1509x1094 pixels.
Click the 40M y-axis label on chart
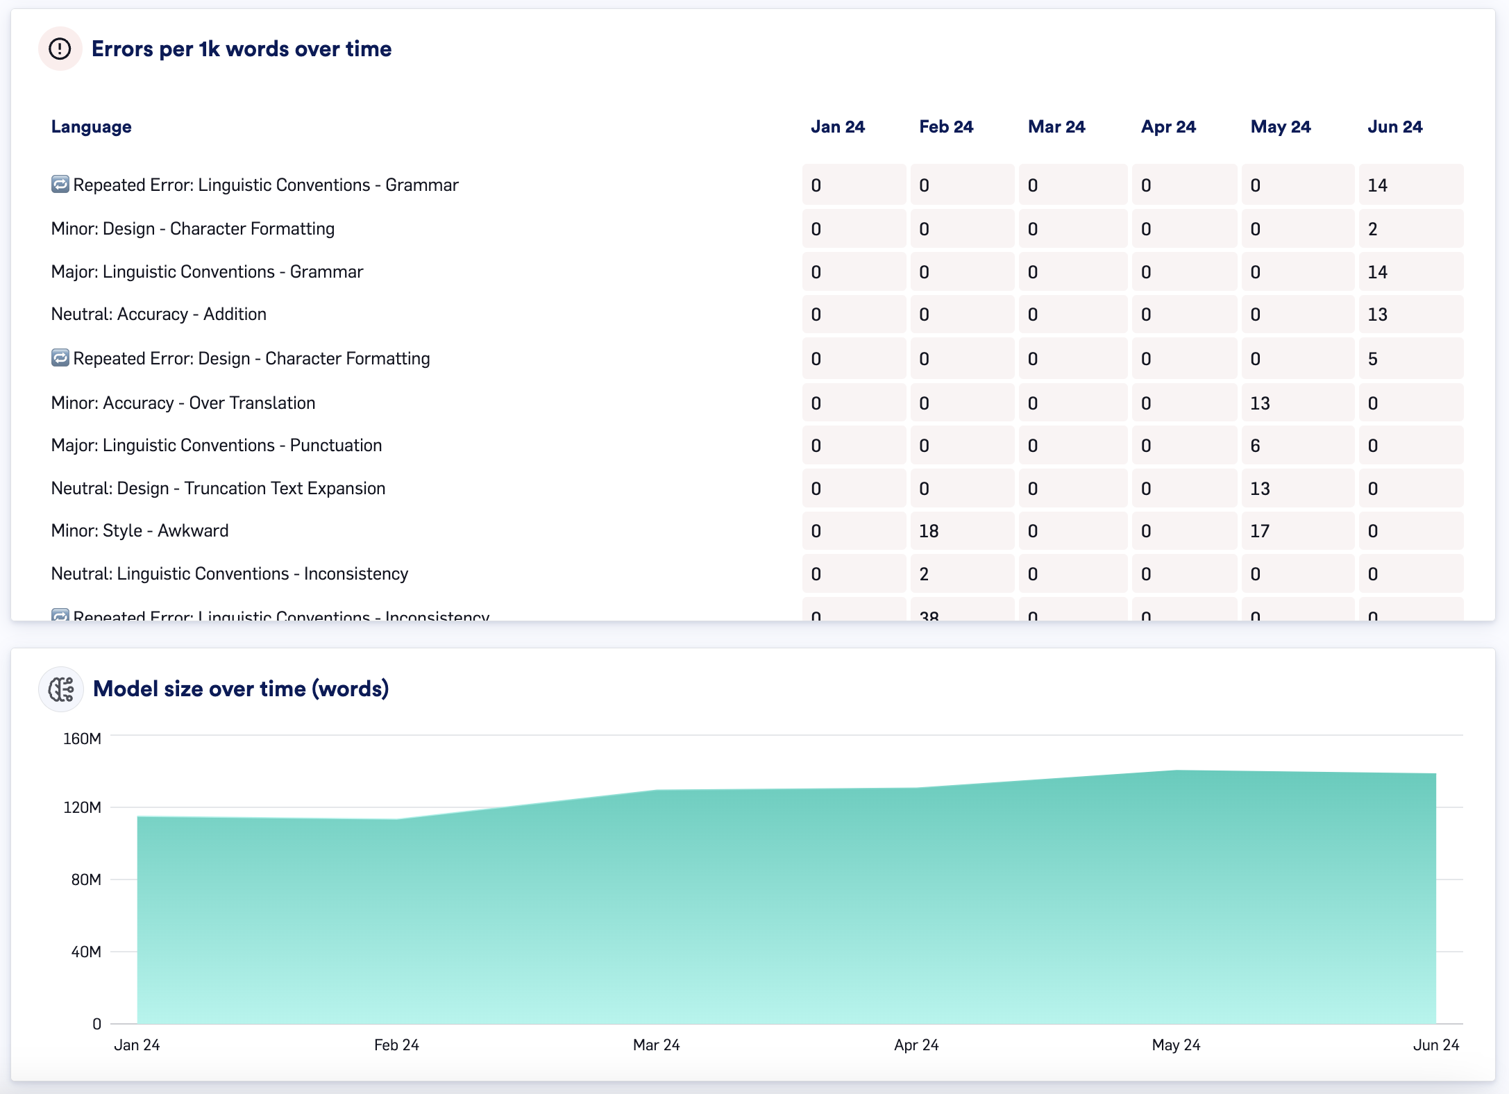pyautogui.click(x=86, y=952)
